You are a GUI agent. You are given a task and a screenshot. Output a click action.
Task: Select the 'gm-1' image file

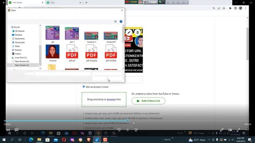(72, 35)
